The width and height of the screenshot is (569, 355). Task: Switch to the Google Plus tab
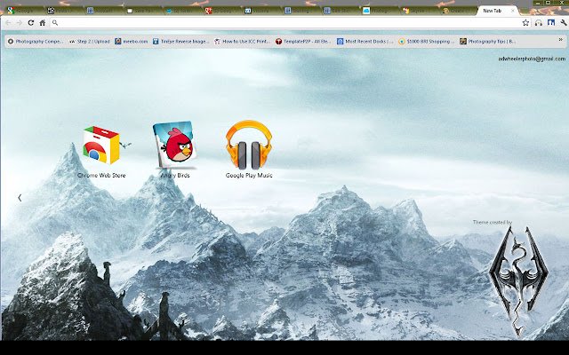(221, 11)
